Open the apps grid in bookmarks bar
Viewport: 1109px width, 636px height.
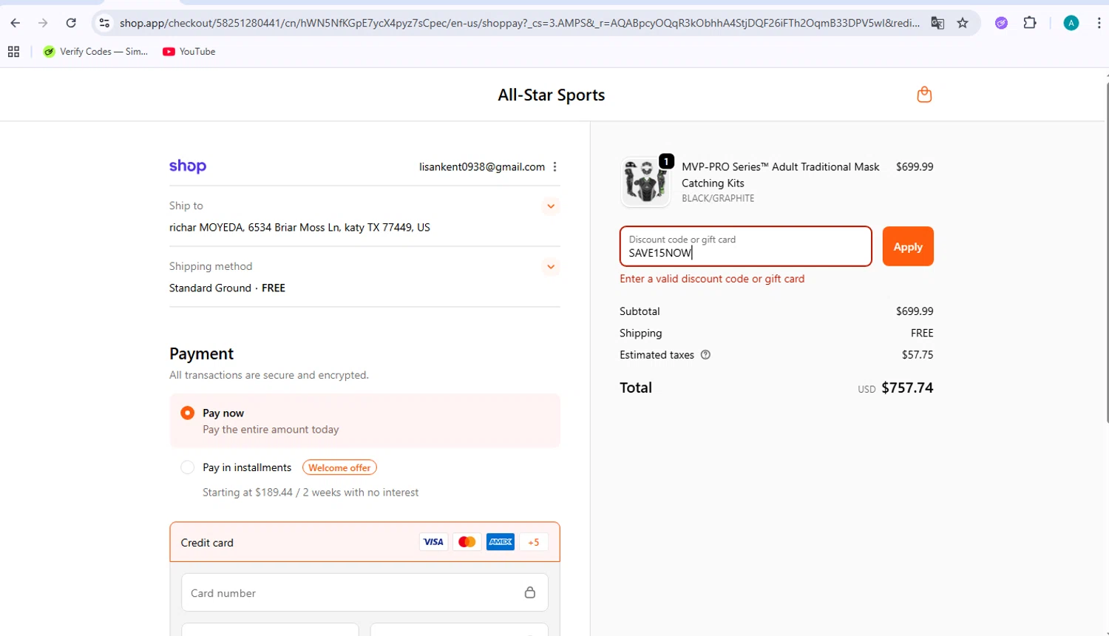pyautogui.click(x=13, y=52)
